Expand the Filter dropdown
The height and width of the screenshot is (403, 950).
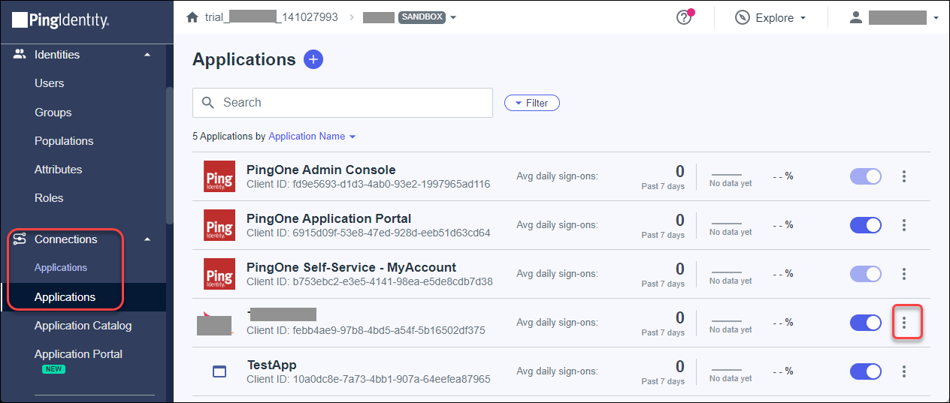(531, 103)
